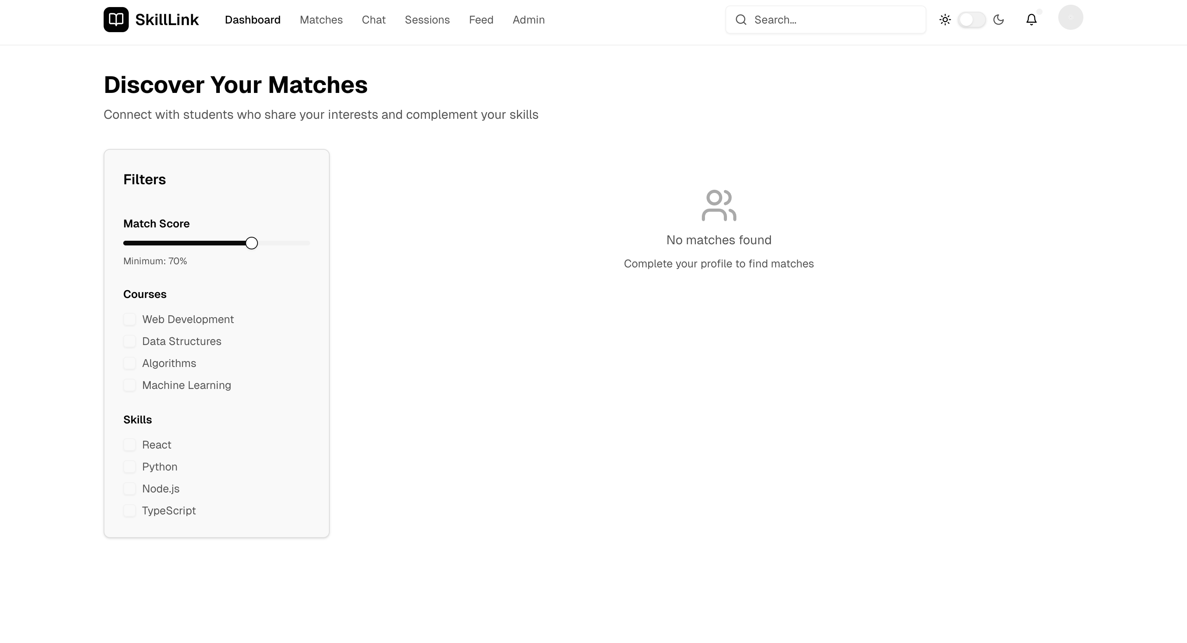Click the search magnifier icon

(x=741, y=20)
